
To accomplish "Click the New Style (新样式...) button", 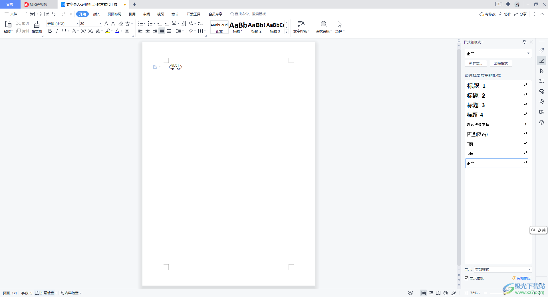I will tap(476, 63).
